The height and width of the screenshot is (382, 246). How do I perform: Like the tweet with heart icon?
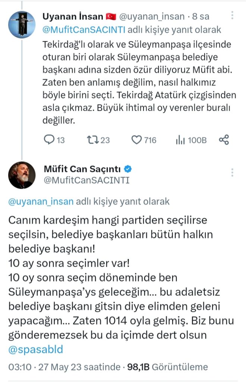137,140
